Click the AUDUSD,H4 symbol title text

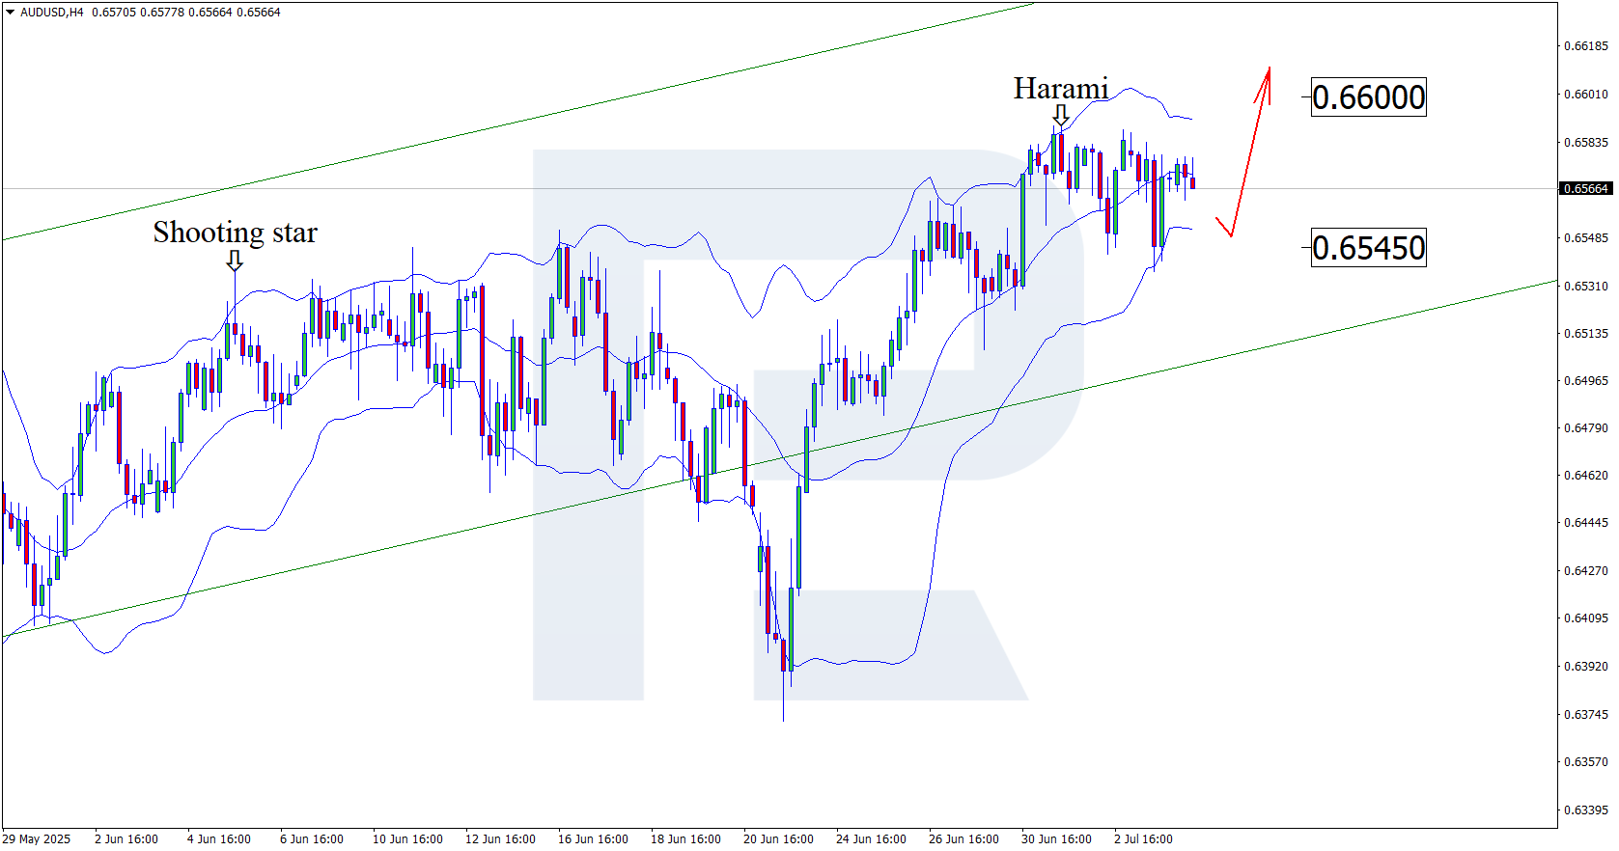pos(52,13)
